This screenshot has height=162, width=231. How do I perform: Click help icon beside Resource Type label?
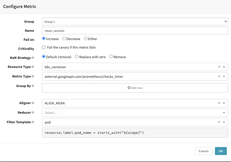pyautogui.click(x=33, y=67)
